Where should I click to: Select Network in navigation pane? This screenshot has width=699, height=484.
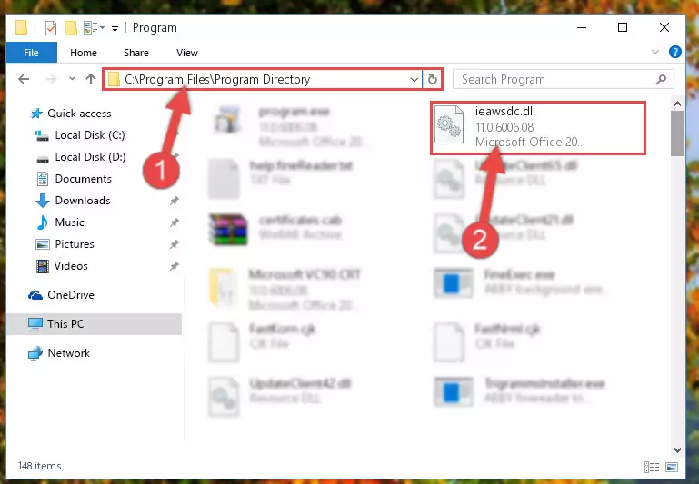tap(69, 352)
